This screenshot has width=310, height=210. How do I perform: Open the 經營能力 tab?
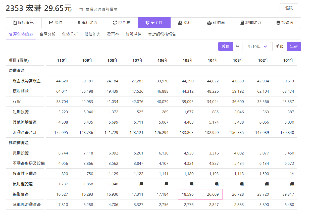pos(251,23)
